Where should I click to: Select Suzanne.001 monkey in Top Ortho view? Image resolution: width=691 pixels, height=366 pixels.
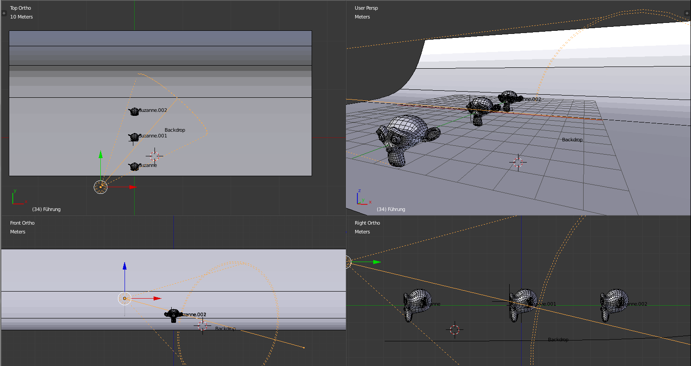click(134, 137)
